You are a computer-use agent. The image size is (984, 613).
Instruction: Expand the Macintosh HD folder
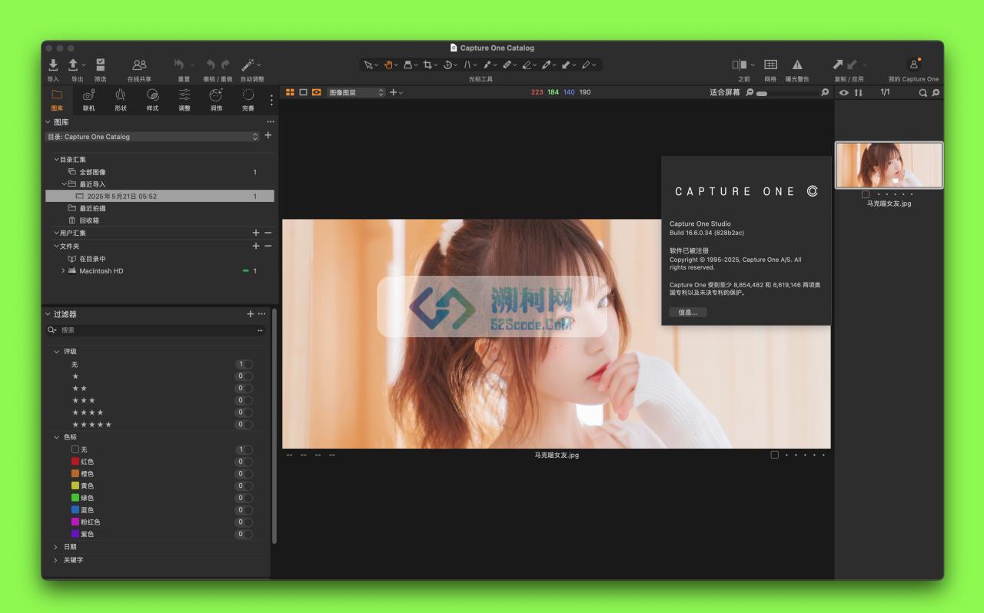point(63,270)
